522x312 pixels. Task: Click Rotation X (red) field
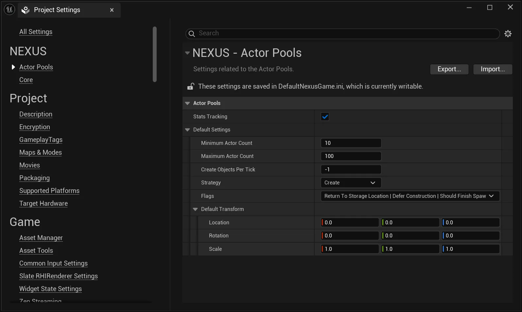coord(350,236)
